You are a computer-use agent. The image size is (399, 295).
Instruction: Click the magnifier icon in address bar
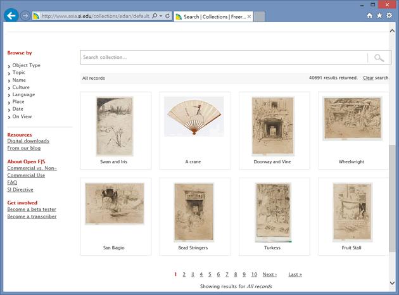pyautogui.click(x=154, y=16)
